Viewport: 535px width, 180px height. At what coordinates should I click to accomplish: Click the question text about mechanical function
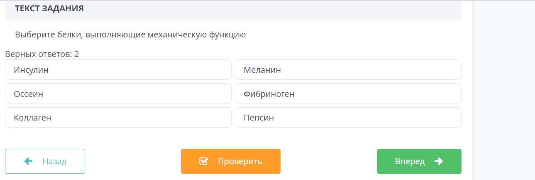click(x=130, y=35)
